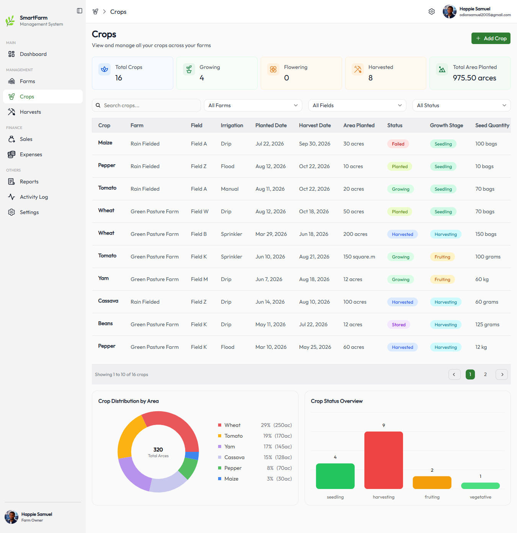Click the red harvesting bar in chart

(383, 460)
